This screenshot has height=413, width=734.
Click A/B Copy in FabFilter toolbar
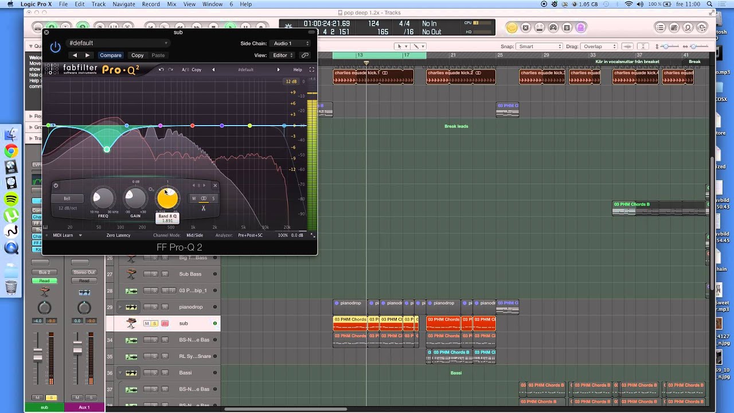(x=196, y=69)
